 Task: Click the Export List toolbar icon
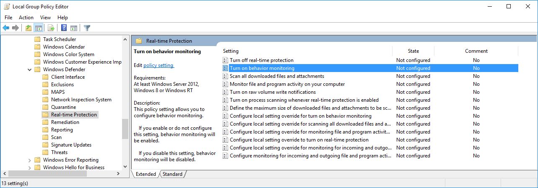point(51,28)
